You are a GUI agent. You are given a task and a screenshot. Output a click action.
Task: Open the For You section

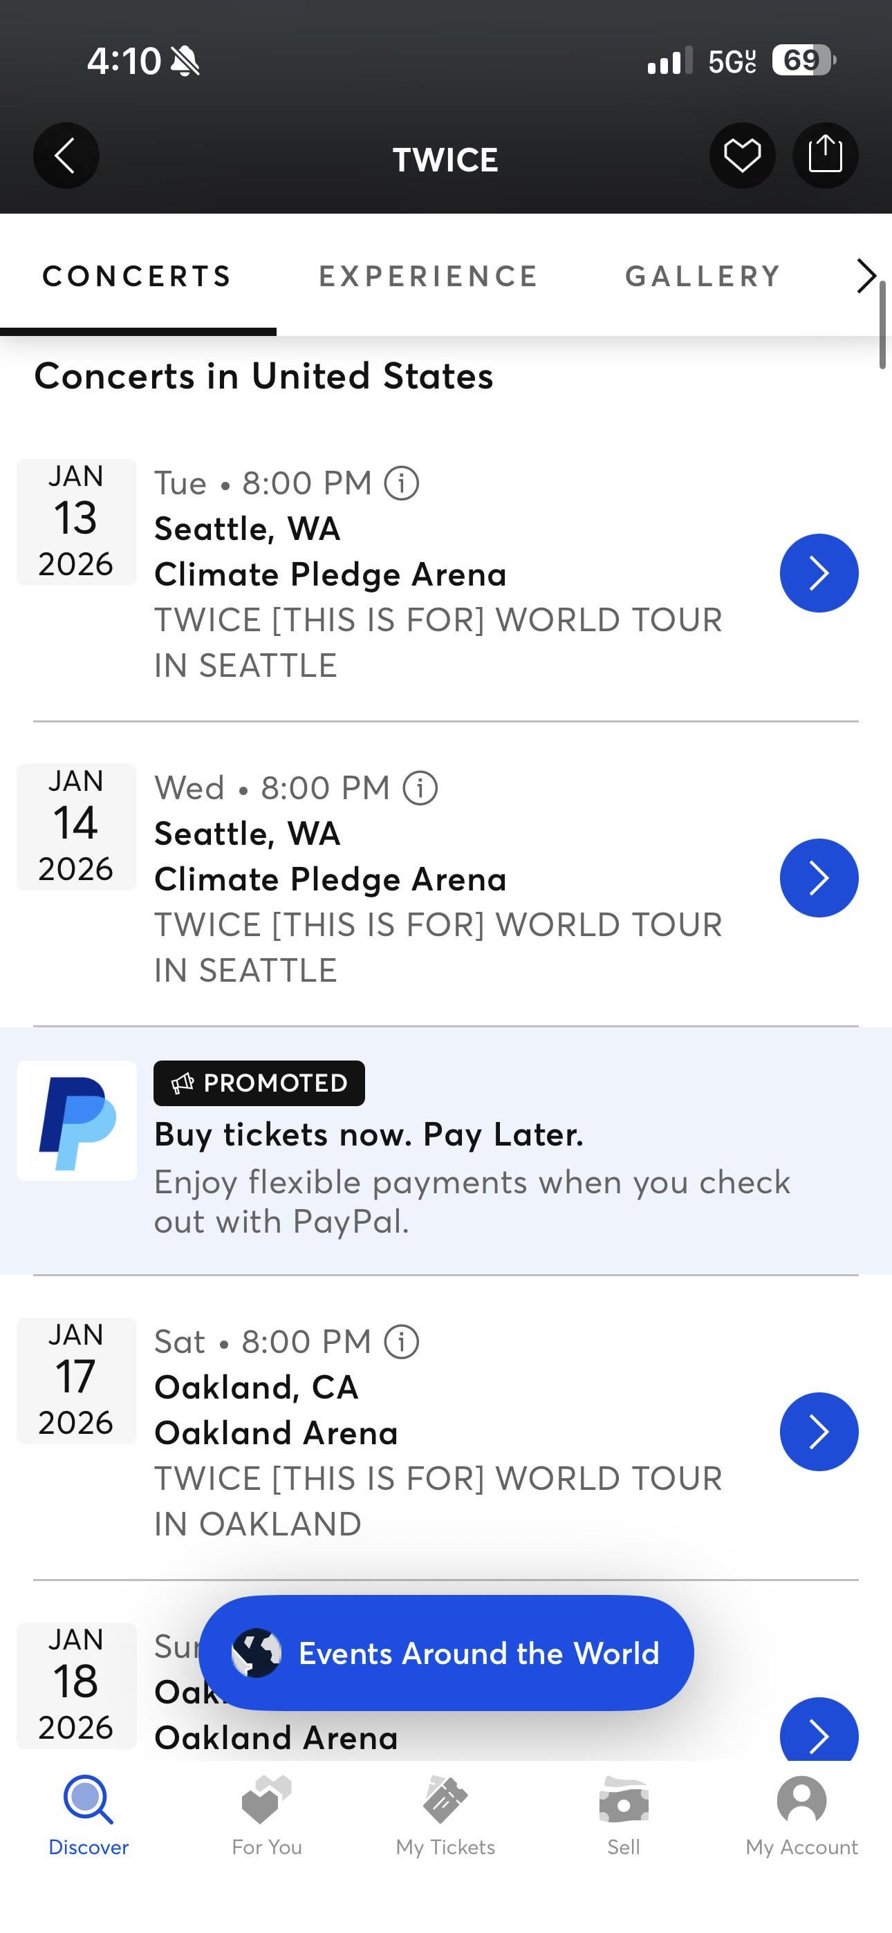pyautogui.click(x=266, y=1816)
